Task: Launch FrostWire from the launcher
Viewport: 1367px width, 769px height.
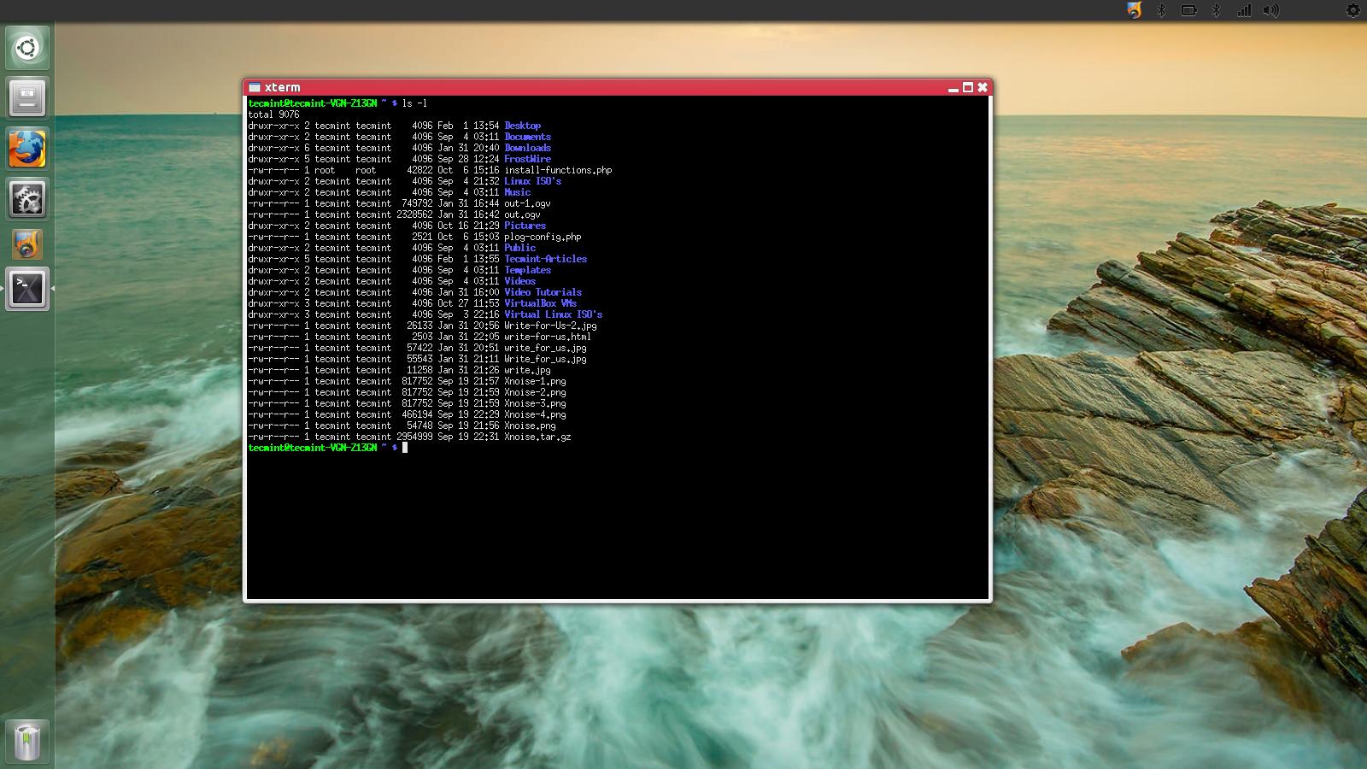Action: coord(26,244)
